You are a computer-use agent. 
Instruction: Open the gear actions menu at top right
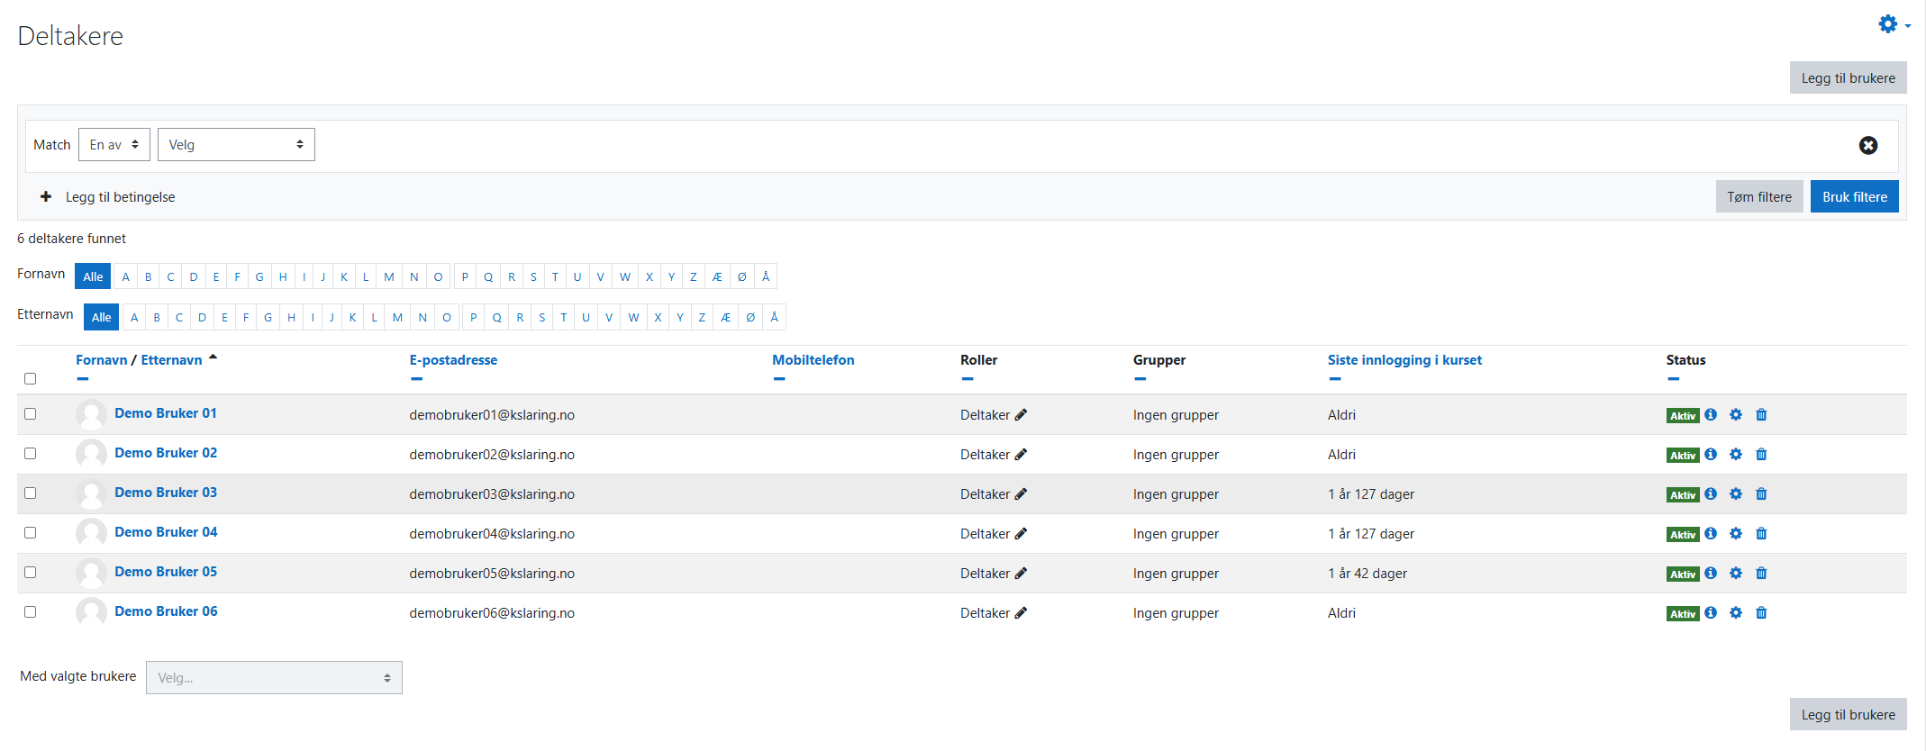point(1891,24)
